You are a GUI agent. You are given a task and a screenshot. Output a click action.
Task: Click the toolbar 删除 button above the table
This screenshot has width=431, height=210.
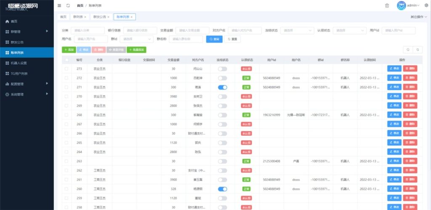click(98, 50)
